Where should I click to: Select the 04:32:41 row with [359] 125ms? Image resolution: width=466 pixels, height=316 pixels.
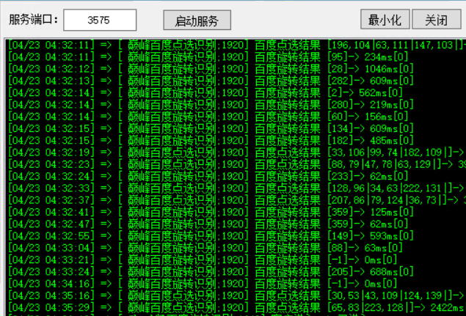click(x=211, y=212)
